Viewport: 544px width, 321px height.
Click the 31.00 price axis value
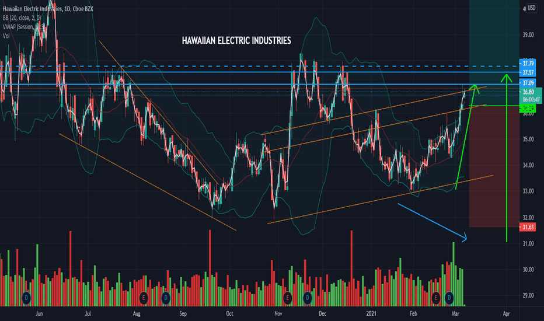coord(528,243)
